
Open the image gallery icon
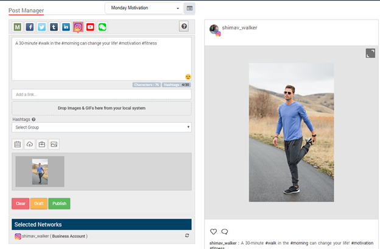point(54,145)
